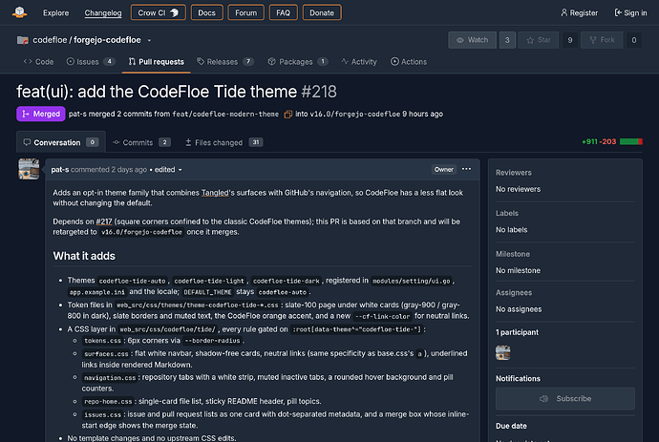The width and height of the screenshot is (659, 442).
Task: Open the #217 pull request link
Action: [104, 221]
